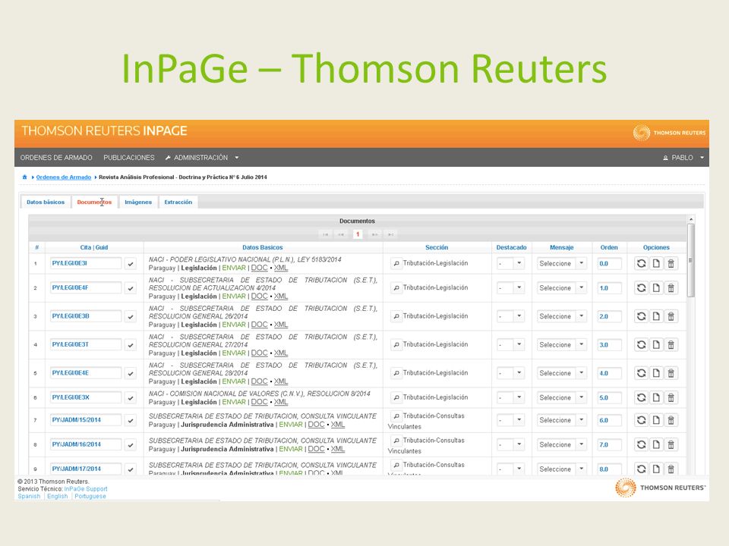The image size is (729, 546).
Task: Switch to Documentos tab
Action: coord(94,202)
